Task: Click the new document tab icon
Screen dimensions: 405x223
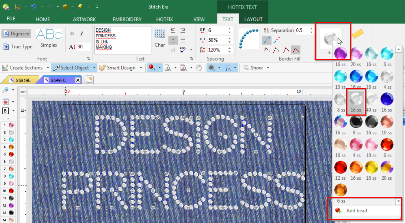Action: point(89,80)
